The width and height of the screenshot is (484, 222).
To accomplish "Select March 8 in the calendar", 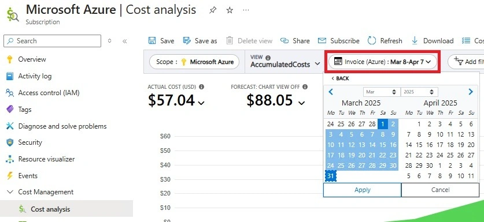I will coord(383,134).
